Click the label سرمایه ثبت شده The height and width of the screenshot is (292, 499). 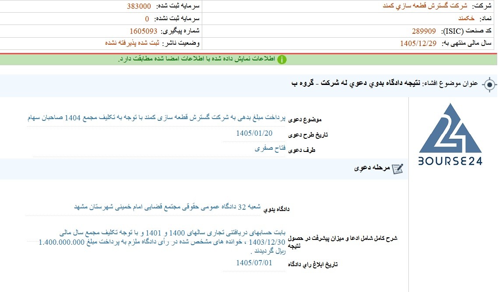tap(178, 6)
